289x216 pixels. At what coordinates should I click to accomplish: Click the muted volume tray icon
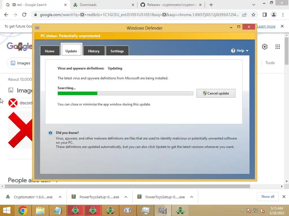pos(262,211)
